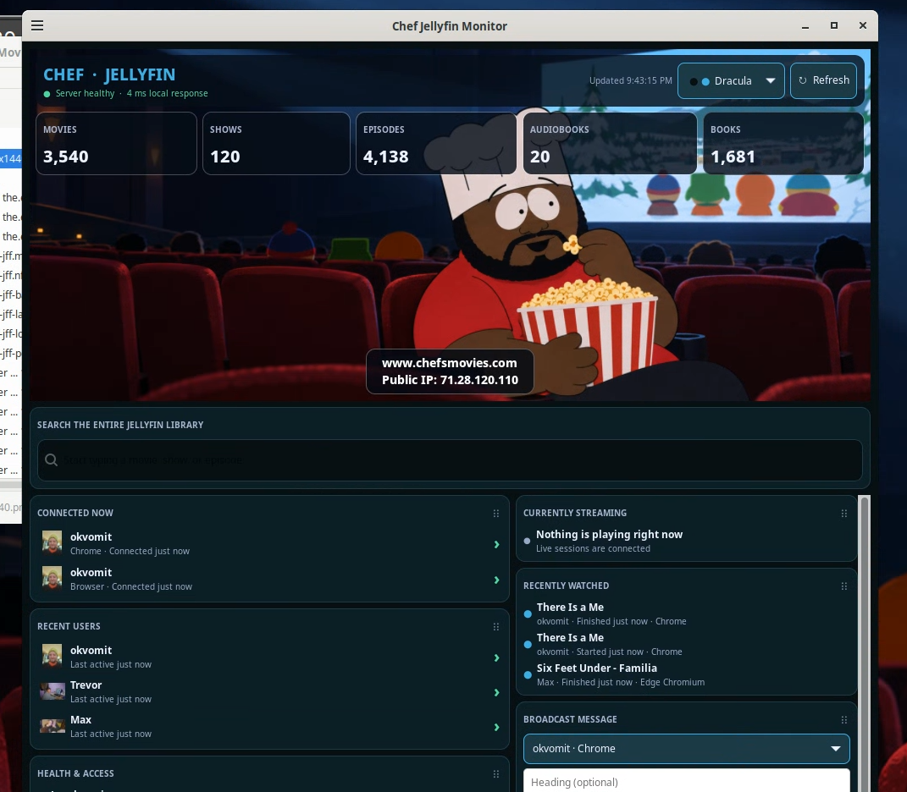
Task: Grab Connected Now panel drag handle
Action: tap(495, 514)
